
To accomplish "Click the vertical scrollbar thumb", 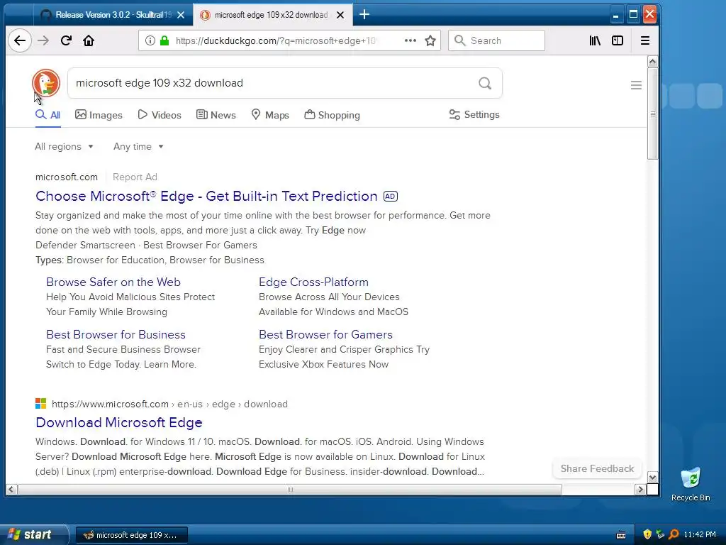I will coord(652,114).
